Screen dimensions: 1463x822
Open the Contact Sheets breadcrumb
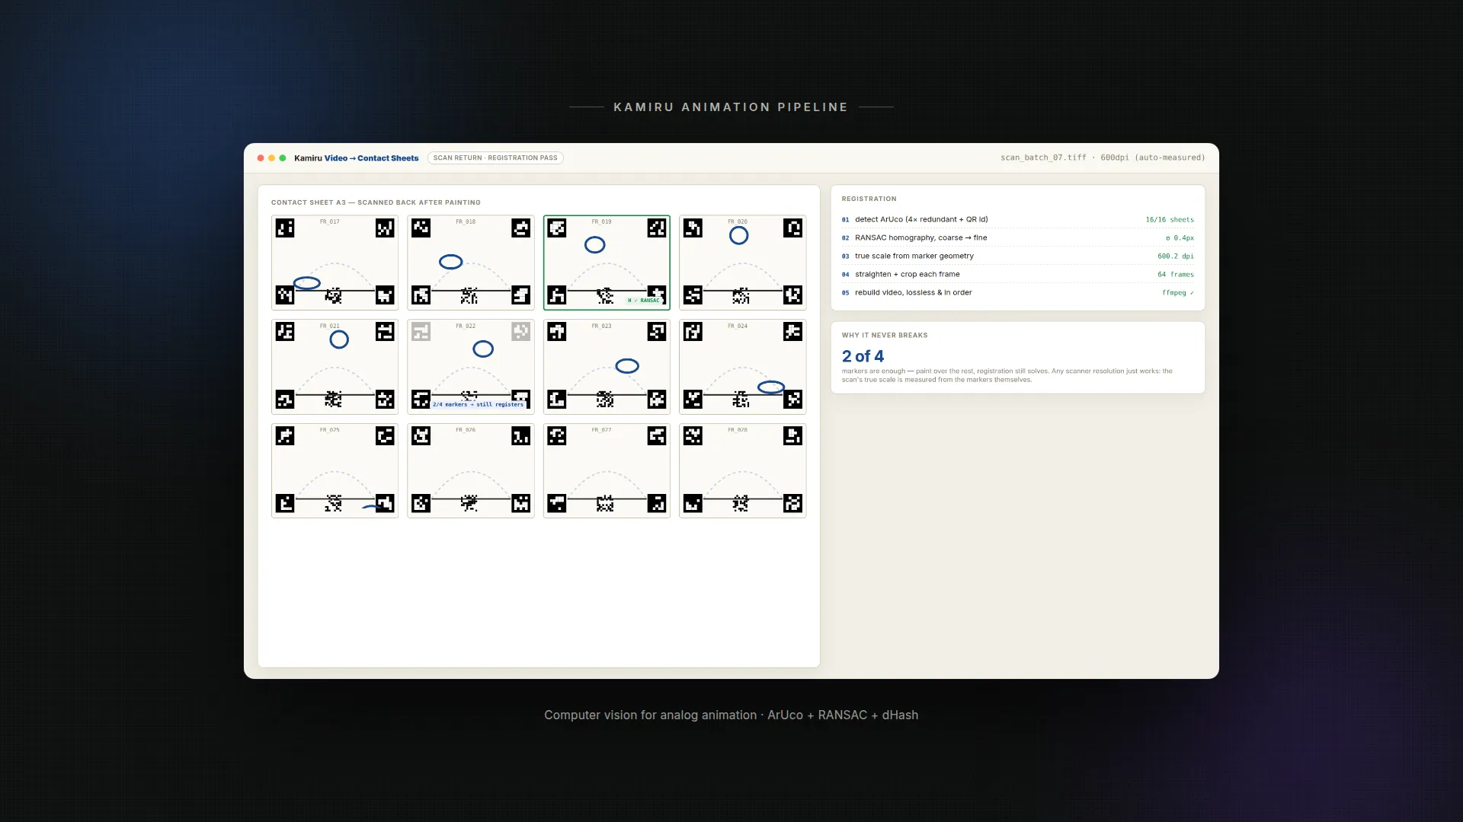[388, 158]
